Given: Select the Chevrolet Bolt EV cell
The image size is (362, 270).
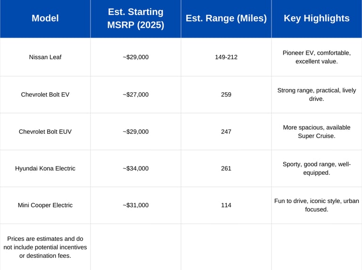Looking at the screenshot, I should 45,94.
